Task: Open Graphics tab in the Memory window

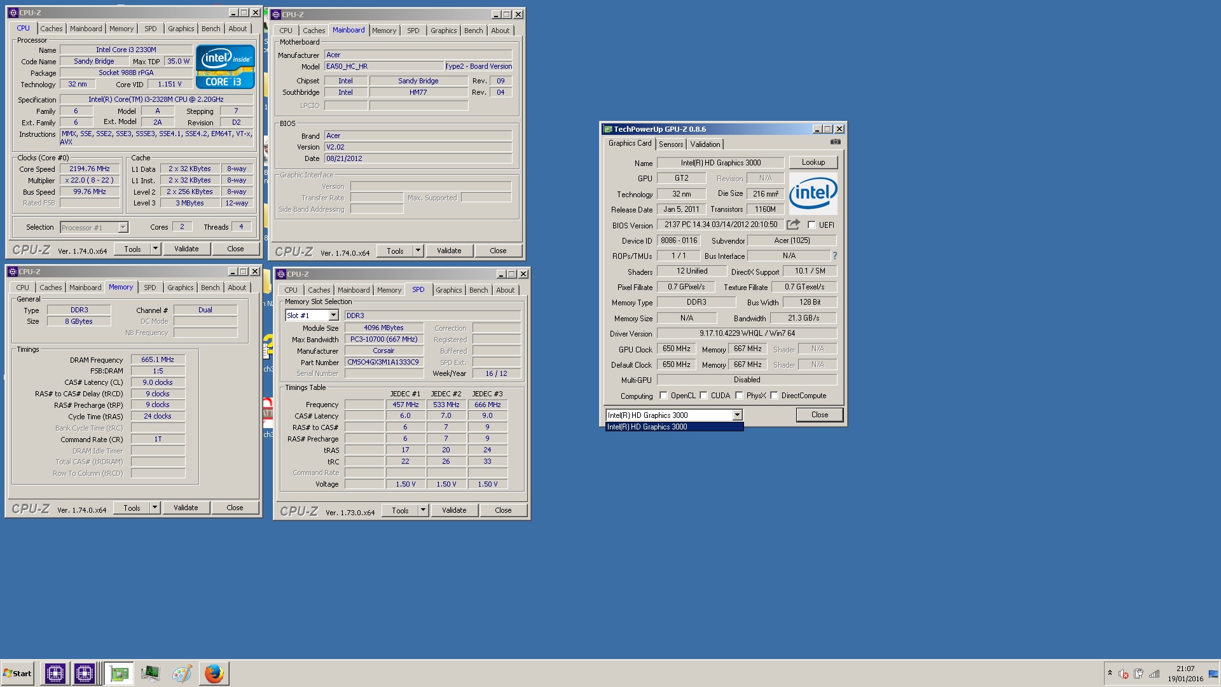Action: pos(181,288)
